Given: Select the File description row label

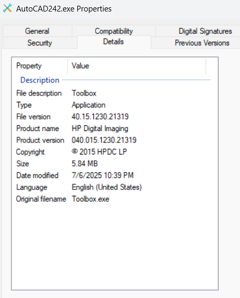Looking at the screenshot, I should click(39, 93).
